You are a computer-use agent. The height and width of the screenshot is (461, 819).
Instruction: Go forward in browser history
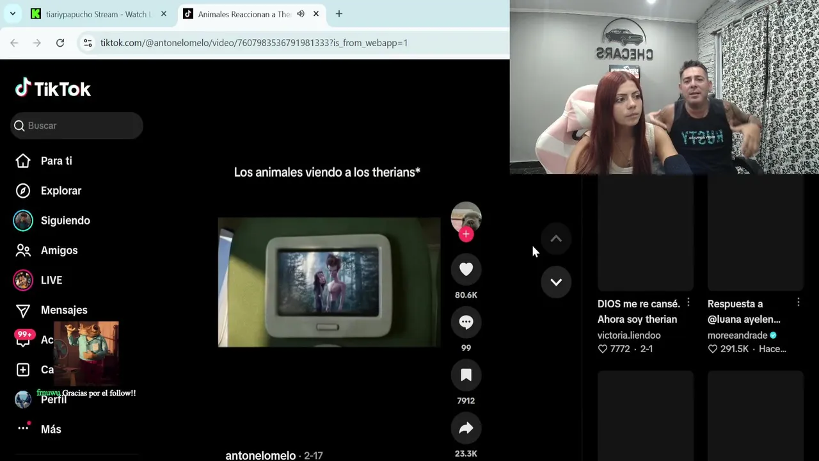[37, 43]
